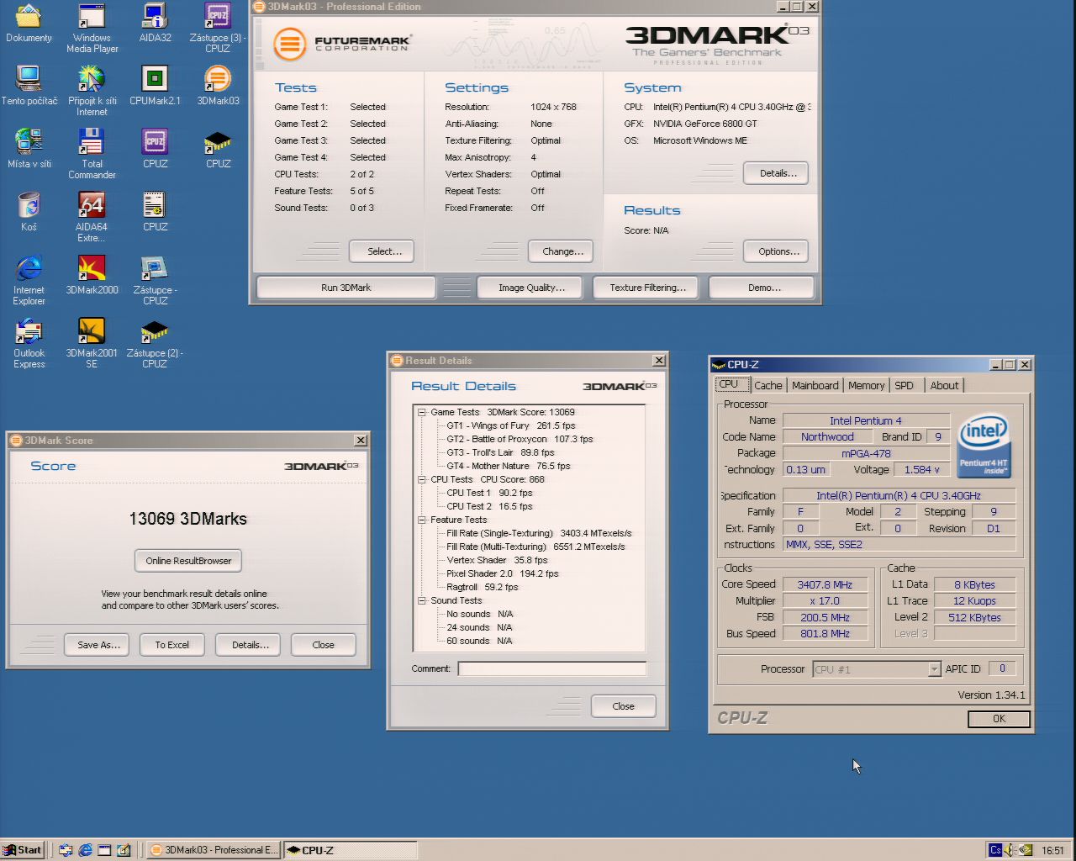1076x861 pixels.
Task: Click OK in the CPU-Z window
Action: point(999,719)
